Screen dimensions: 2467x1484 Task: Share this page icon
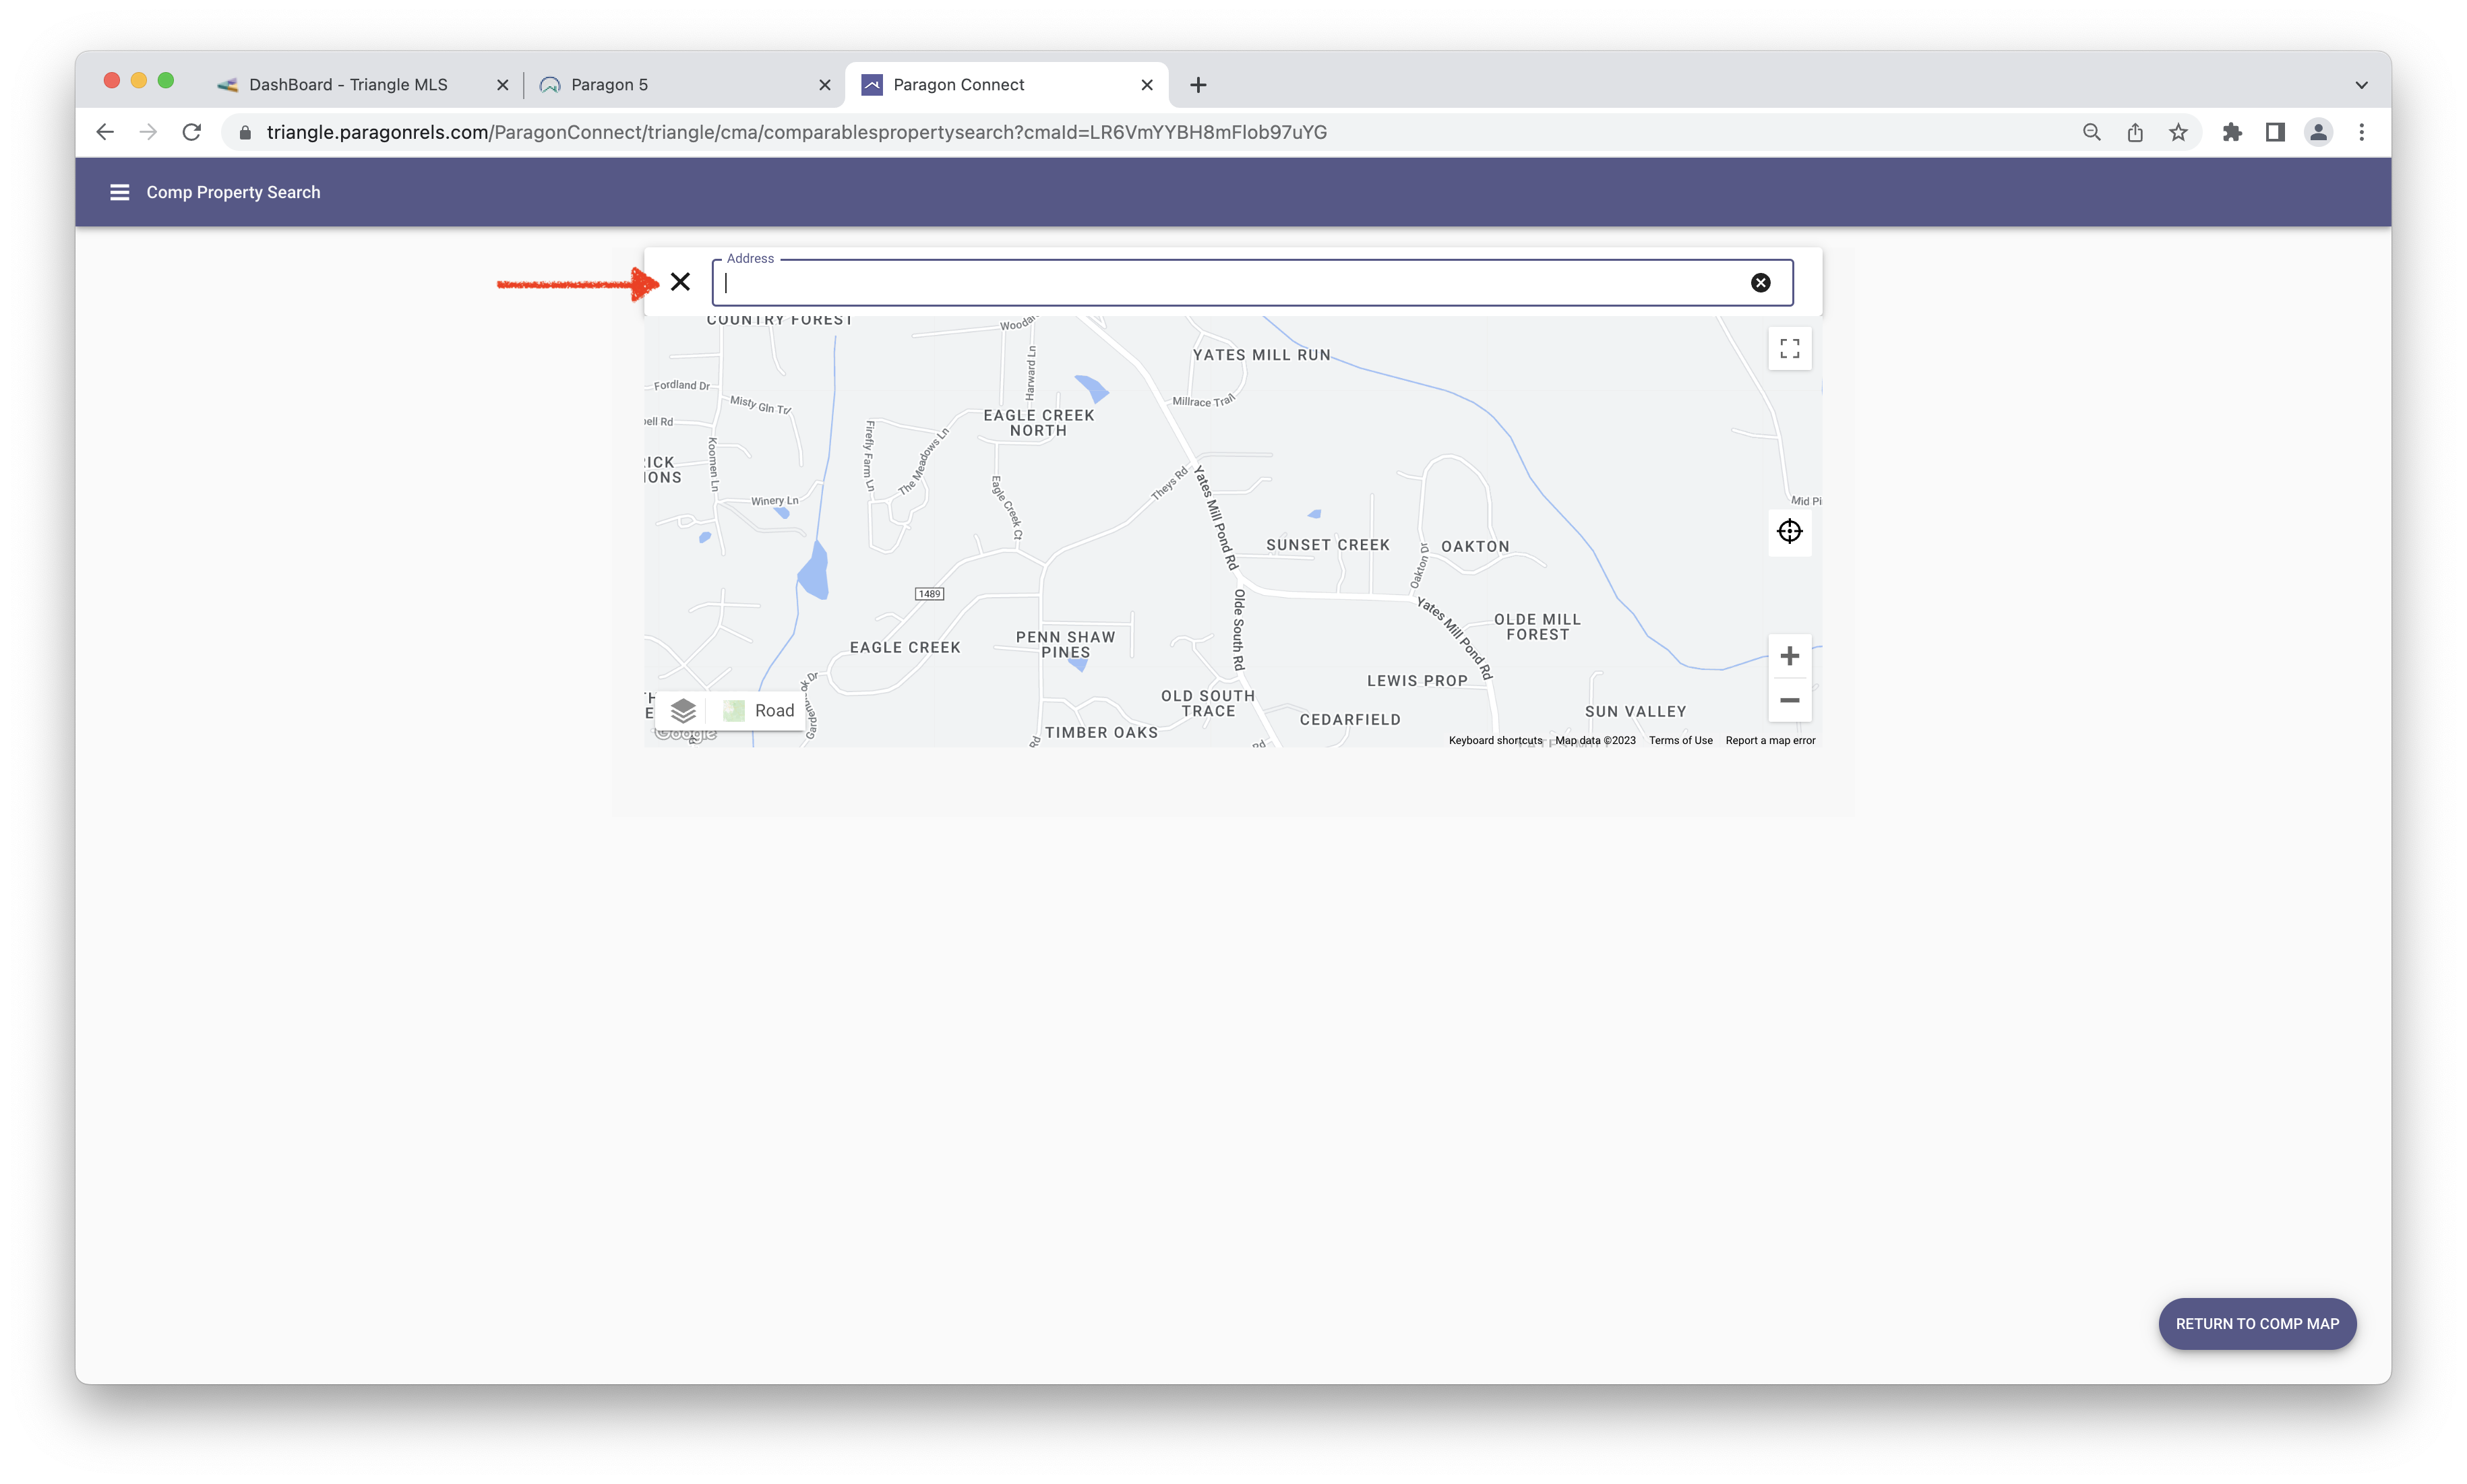pyautogui.click(x=2134, y=132)
